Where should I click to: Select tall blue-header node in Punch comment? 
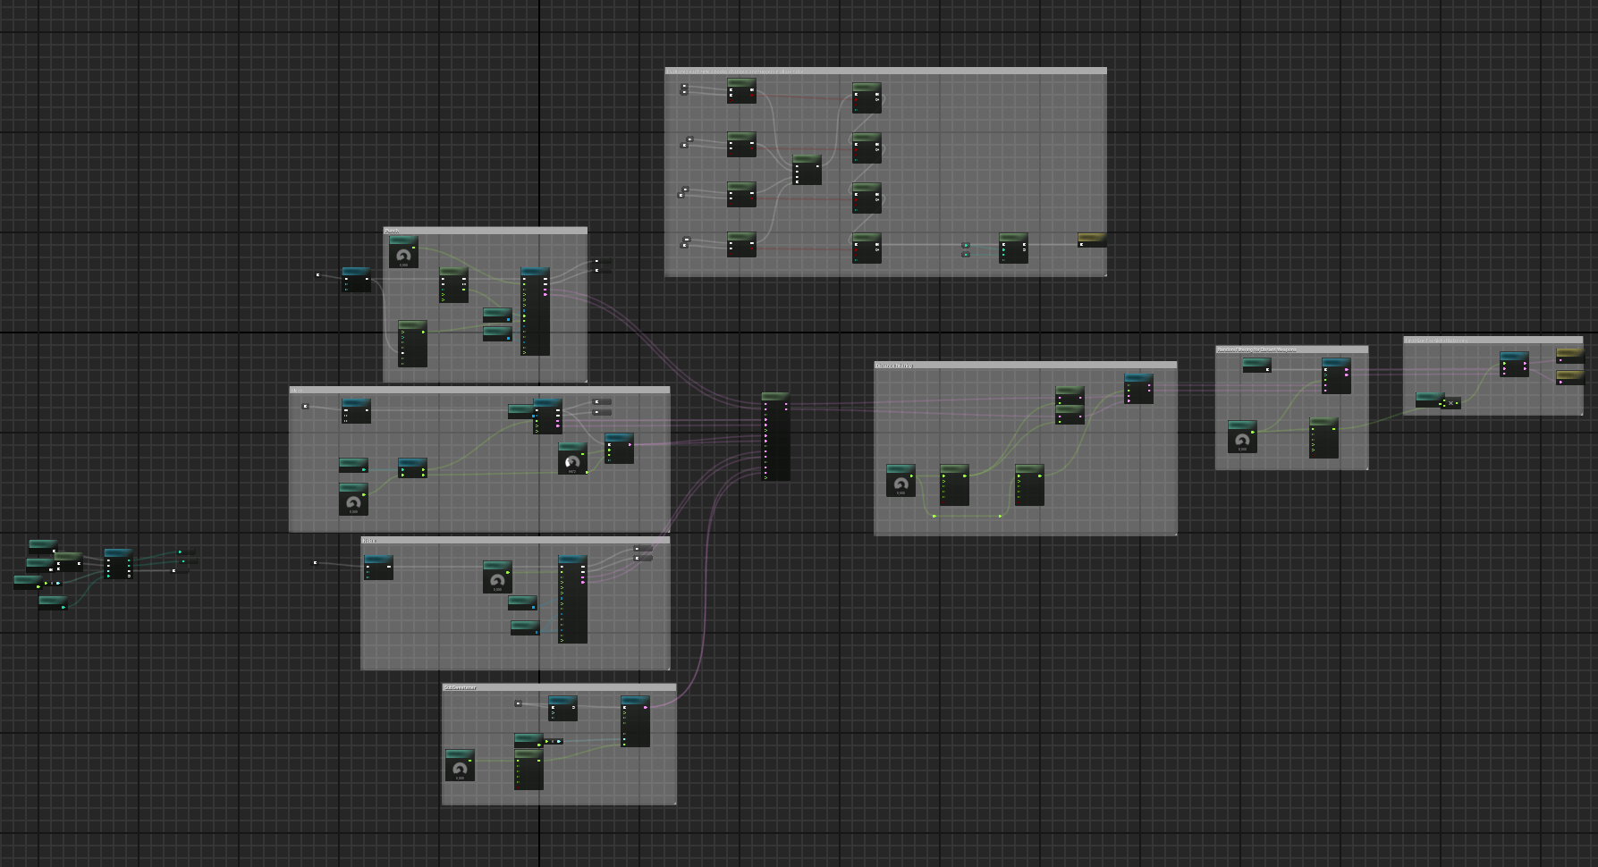(x=535, y=311)
